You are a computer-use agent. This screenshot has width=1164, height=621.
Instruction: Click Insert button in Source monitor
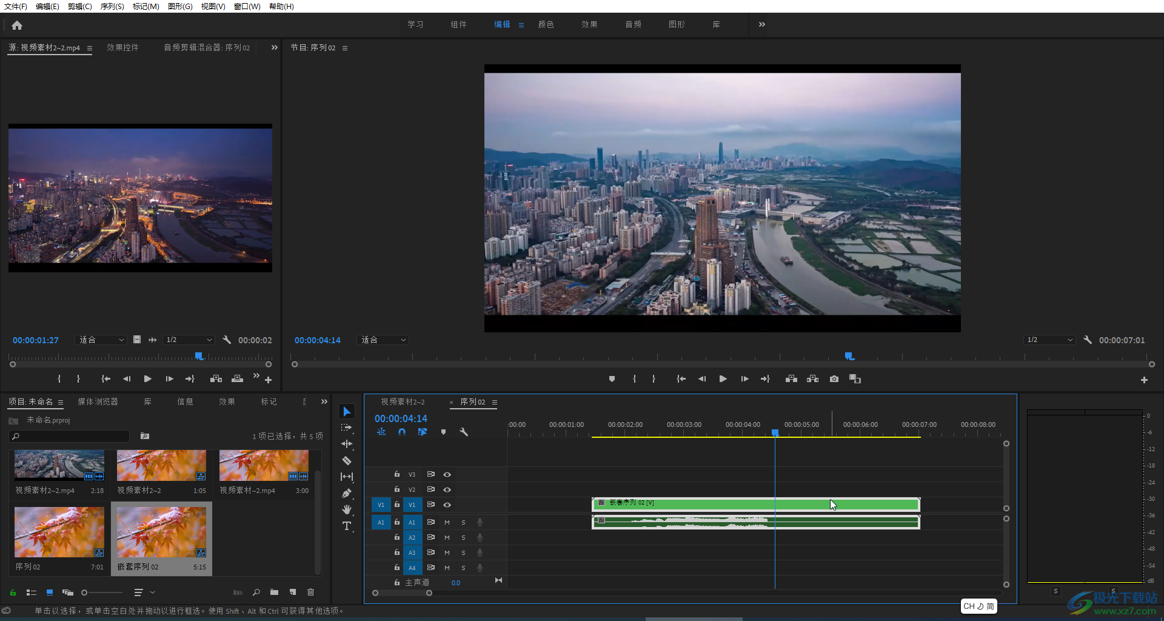(x=216, y=379)
